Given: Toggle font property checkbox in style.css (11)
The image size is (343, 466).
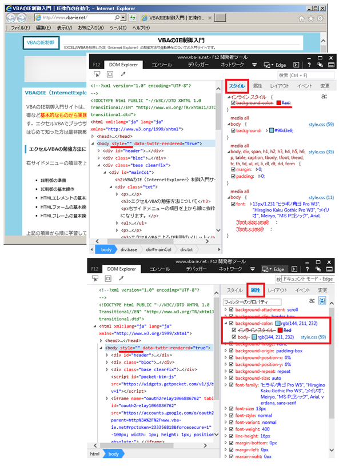Looking at the screenshot, I should pos(233,204).
